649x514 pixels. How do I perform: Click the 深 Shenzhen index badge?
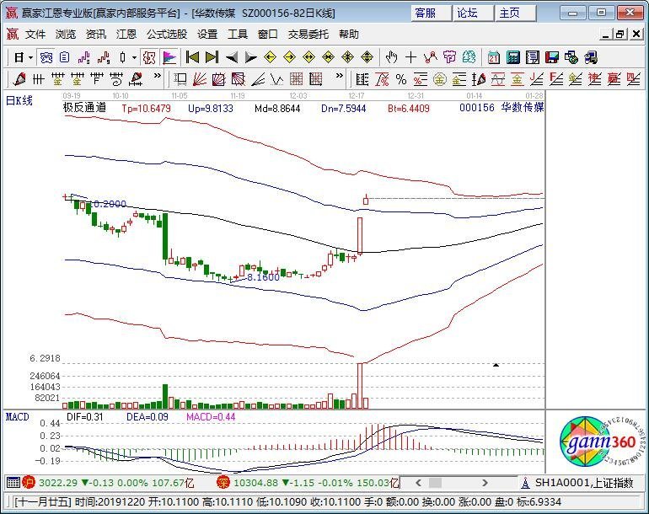click(223, 483)
